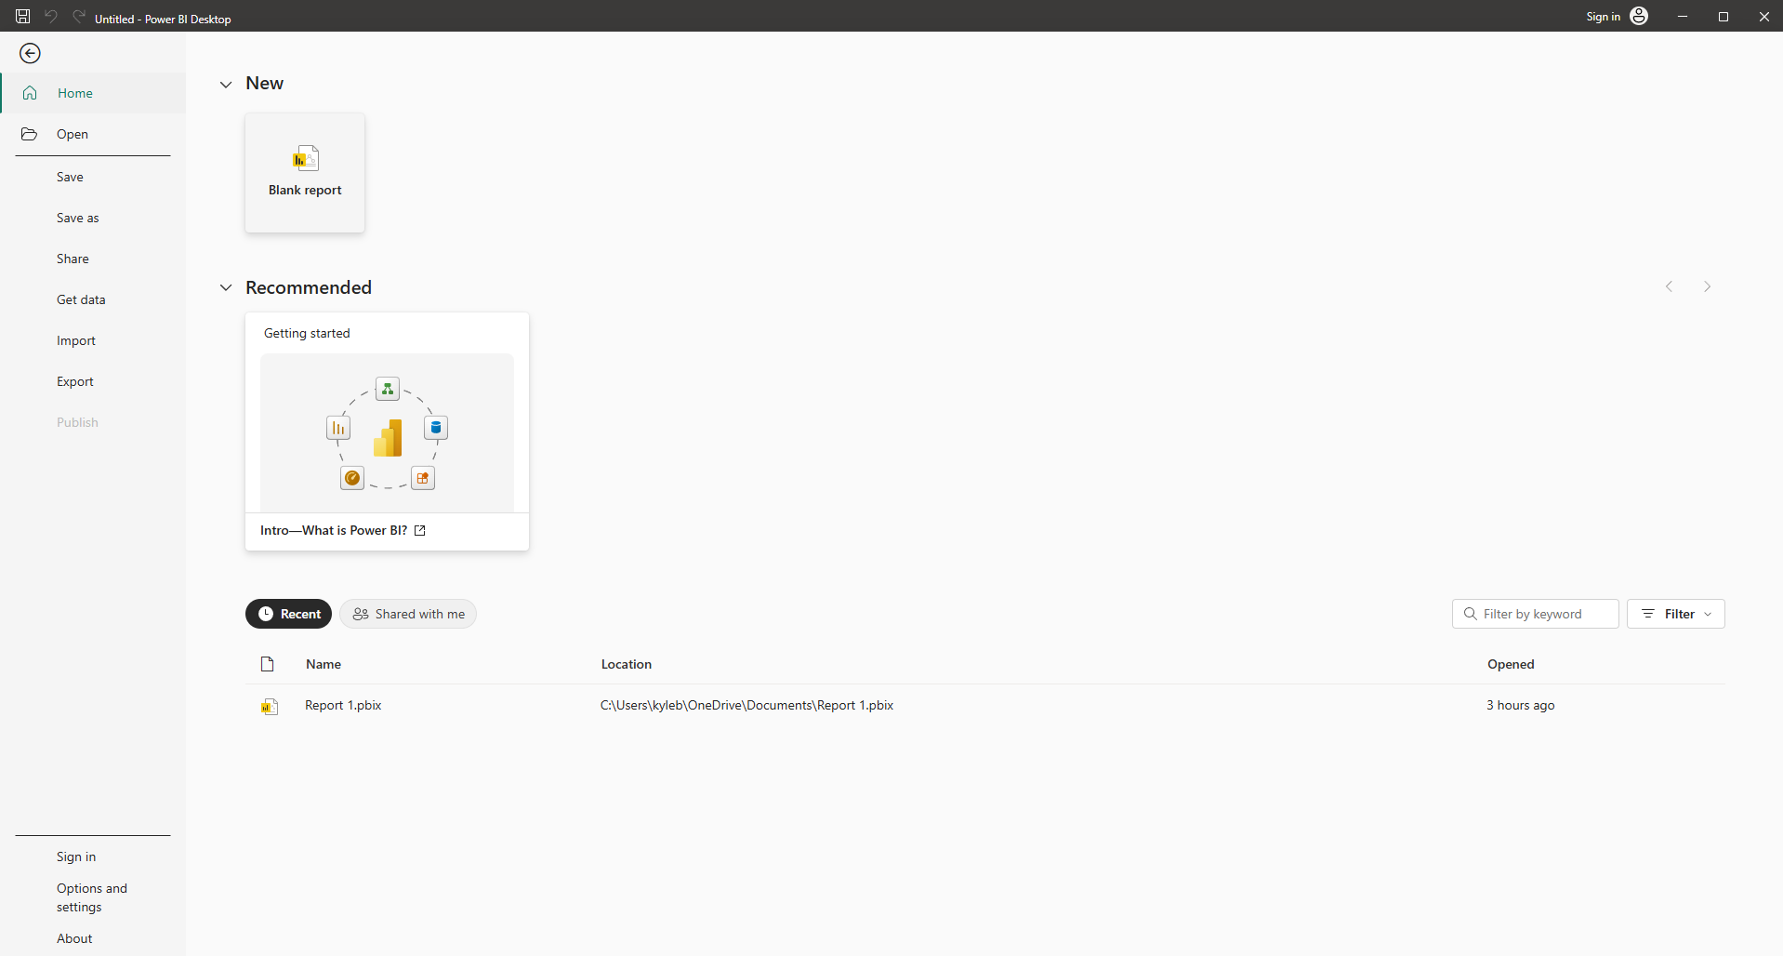The image size is (1783, 956).
Task: Click the clock icon on Recent tab
Action: 266,614
